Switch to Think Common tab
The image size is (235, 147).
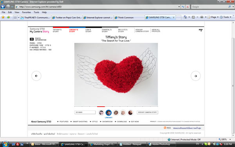129,18
